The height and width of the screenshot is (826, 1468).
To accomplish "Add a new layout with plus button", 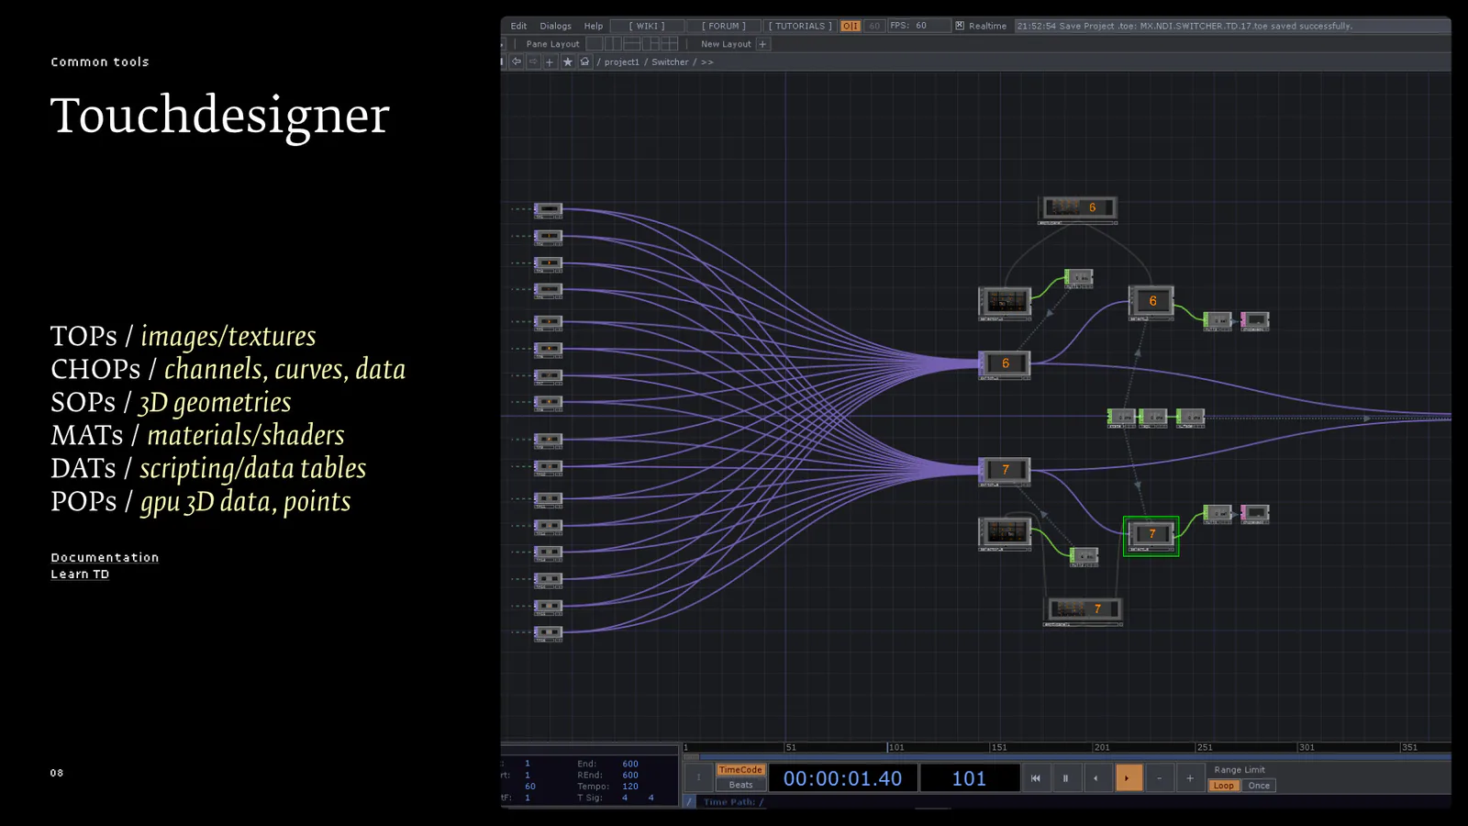I will tap(762, 43).
